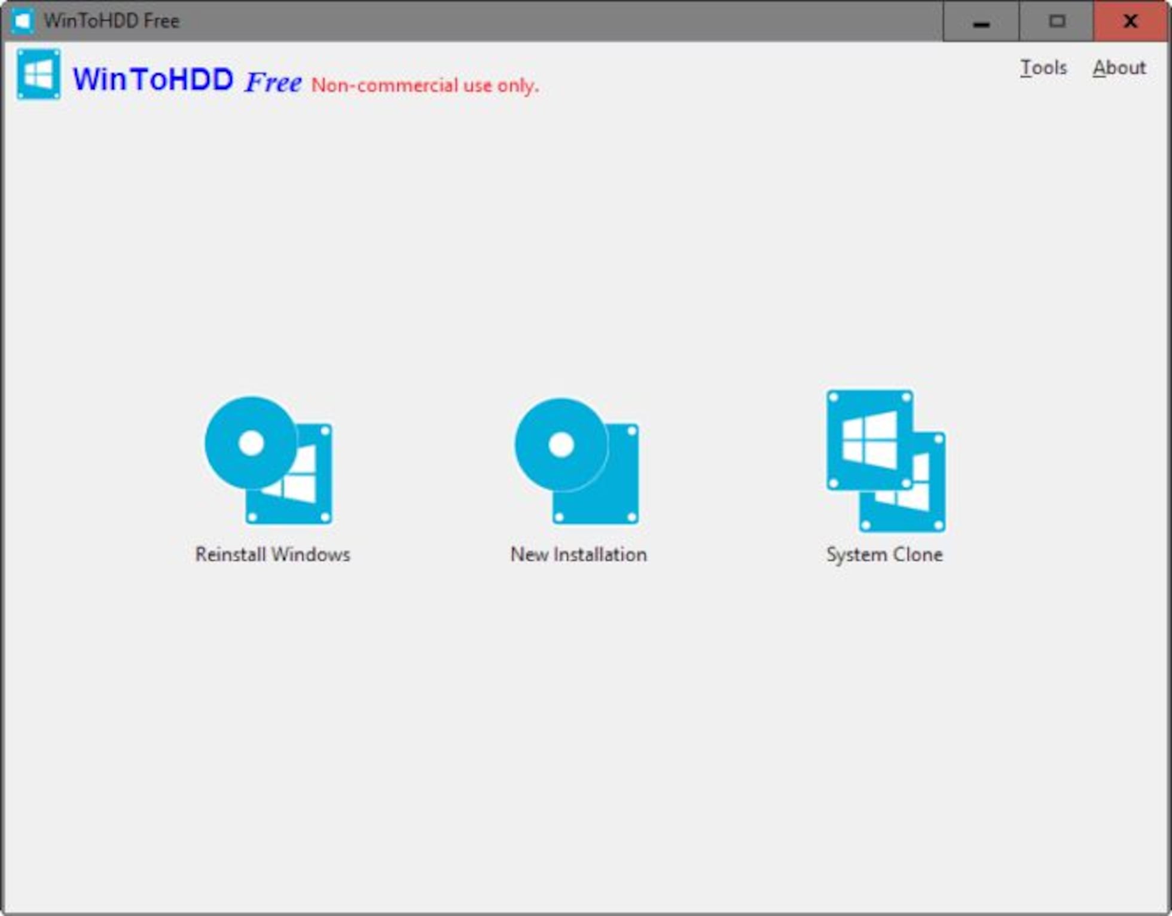Minimize the WinToHDD window
Screen dimensions: 1172x916
981,22
